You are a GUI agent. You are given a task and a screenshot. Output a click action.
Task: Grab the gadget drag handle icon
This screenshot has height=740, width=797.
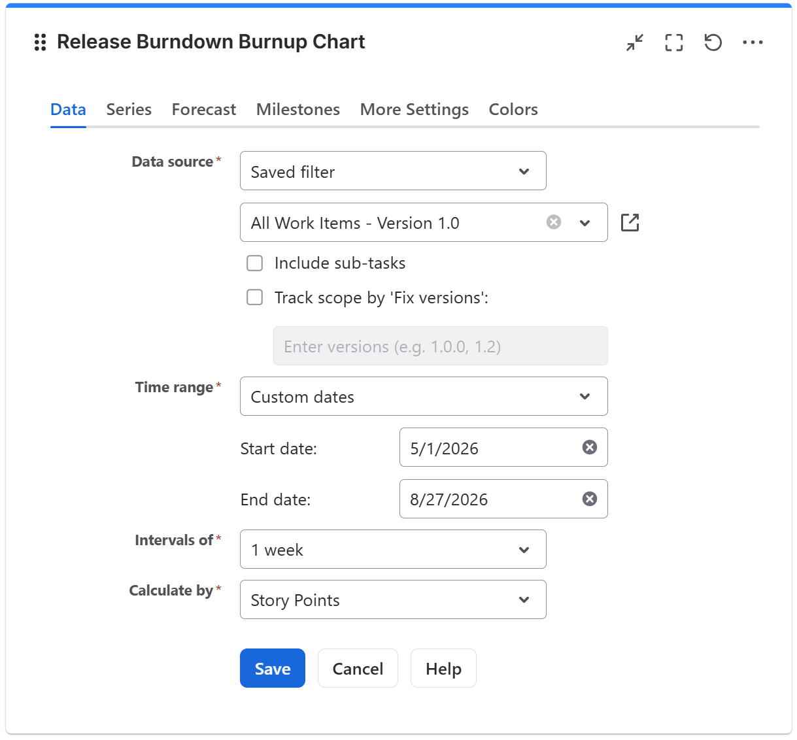tap(40, 42)
